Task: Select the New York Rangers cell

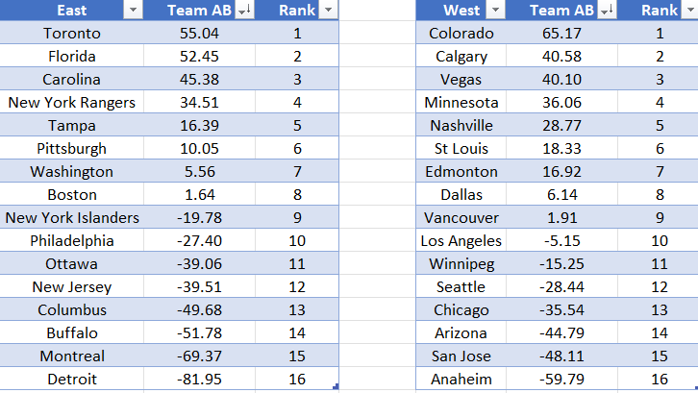Action: pyautogui.click(x=72, y=103)
